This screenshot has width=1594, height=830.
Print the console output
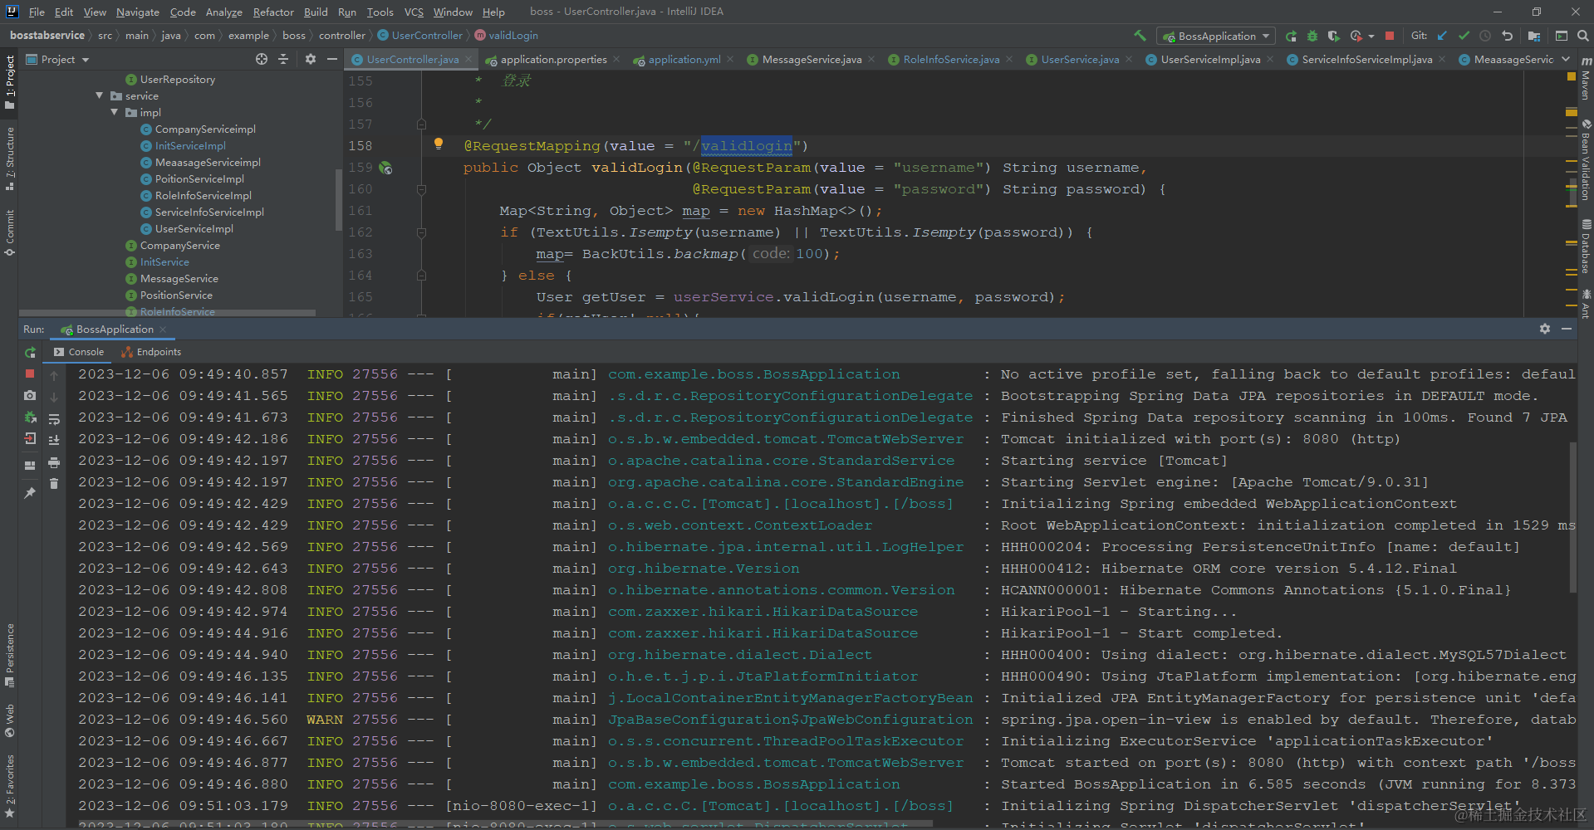(x=54, y=462)
